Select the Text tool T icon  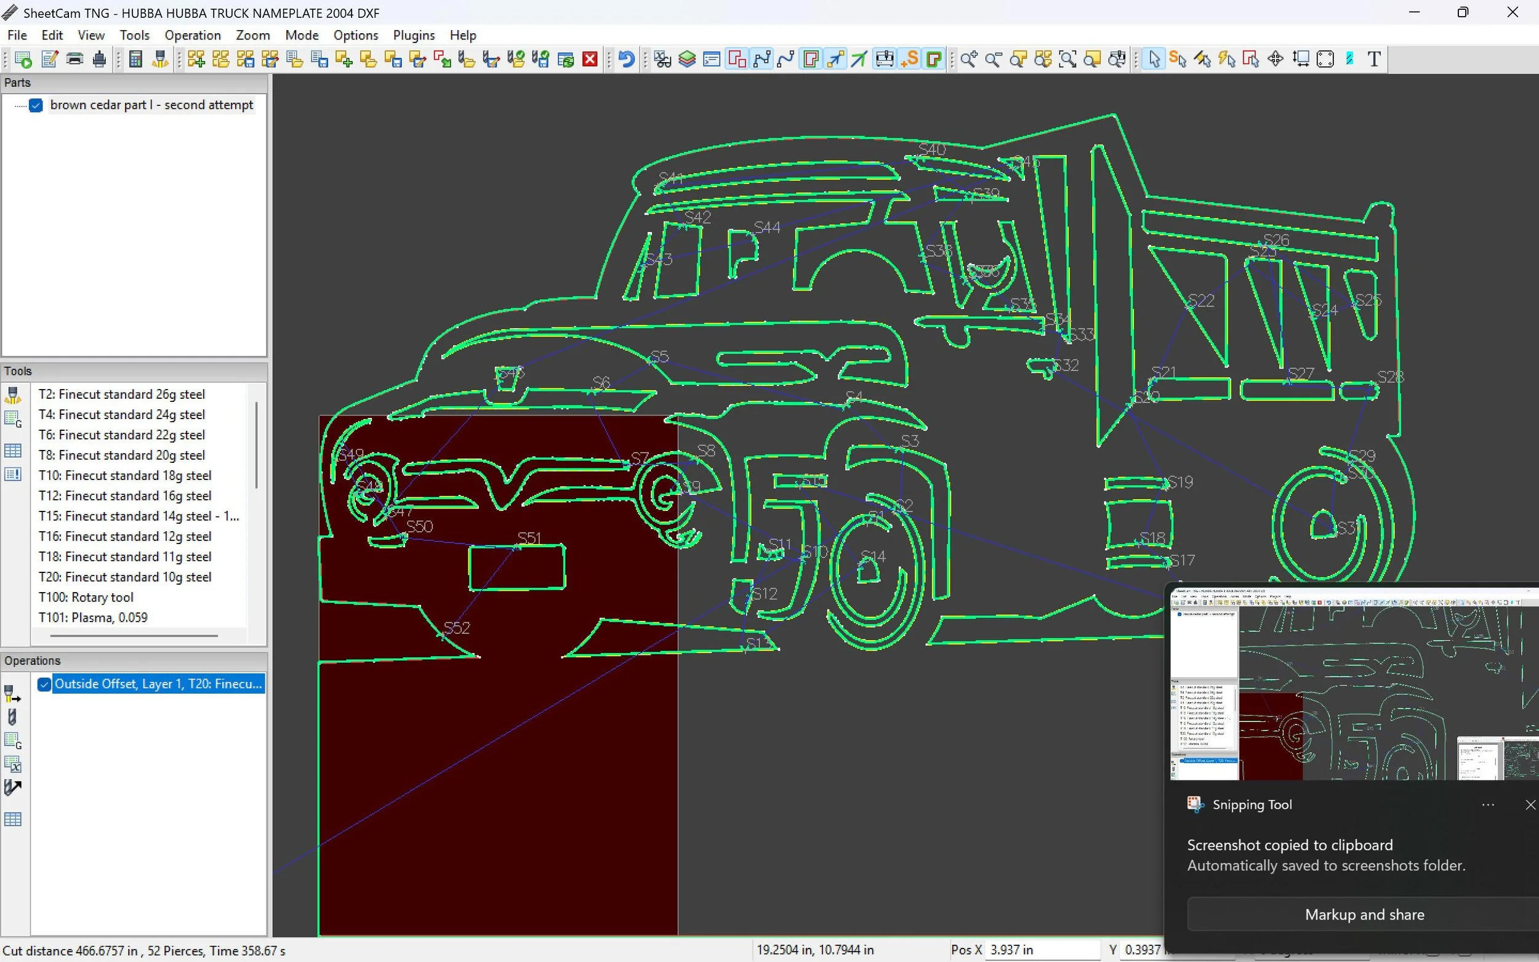(1374, 59)
